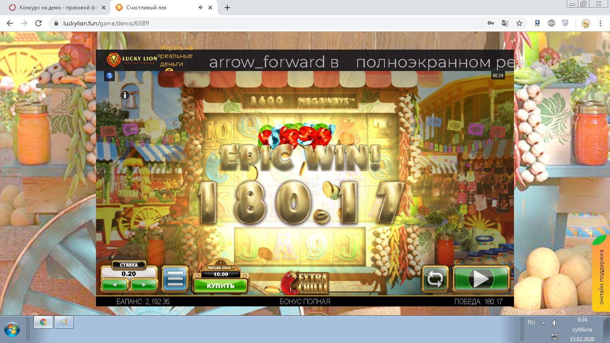Open a new browser tab
This screenshot has height=343, width=610.
(227, 8)
